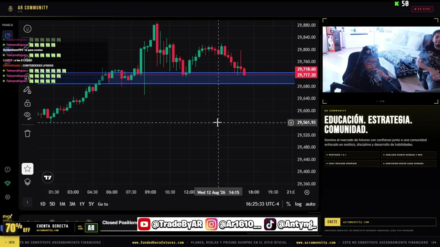Click the price scale plus crosshair button

(x=291, y=122)
